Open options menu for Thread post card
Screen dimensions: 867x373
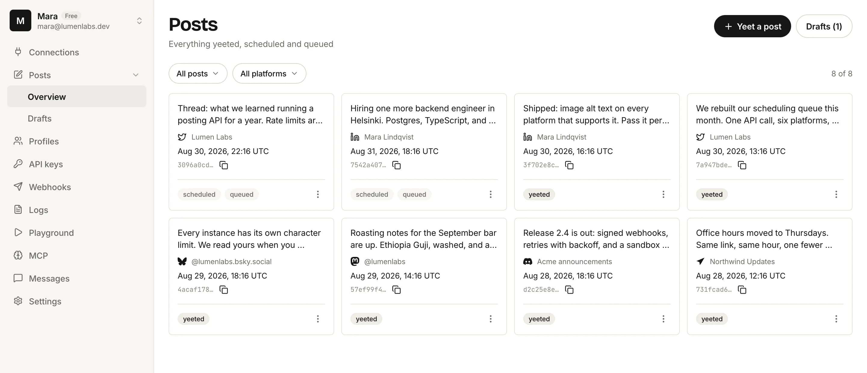[317, 194]
